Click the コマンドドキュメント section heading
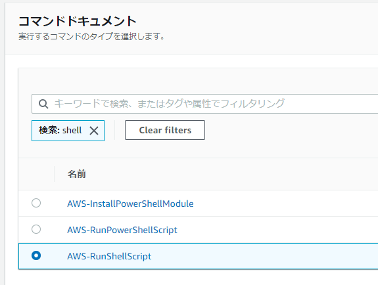The image size is (378, 285). [78, 21]
